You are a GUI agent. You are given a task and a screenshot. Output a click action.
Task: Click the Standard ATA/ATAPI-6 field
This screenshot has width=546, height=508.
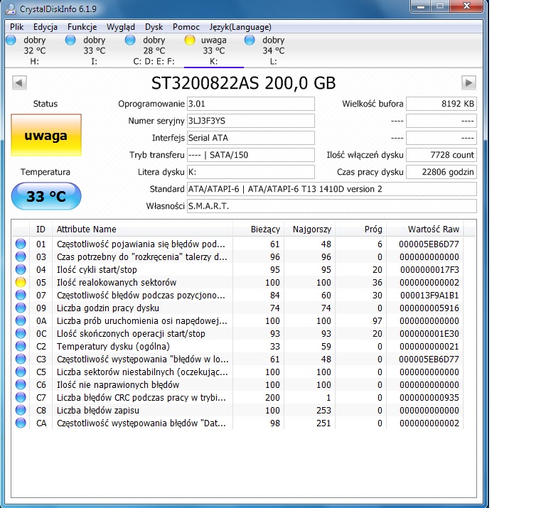pos(332,189)
